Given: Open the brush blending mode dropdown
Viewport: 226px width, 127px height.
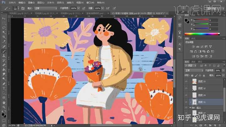Looking at the screenshot, I should tap(46, 8).
